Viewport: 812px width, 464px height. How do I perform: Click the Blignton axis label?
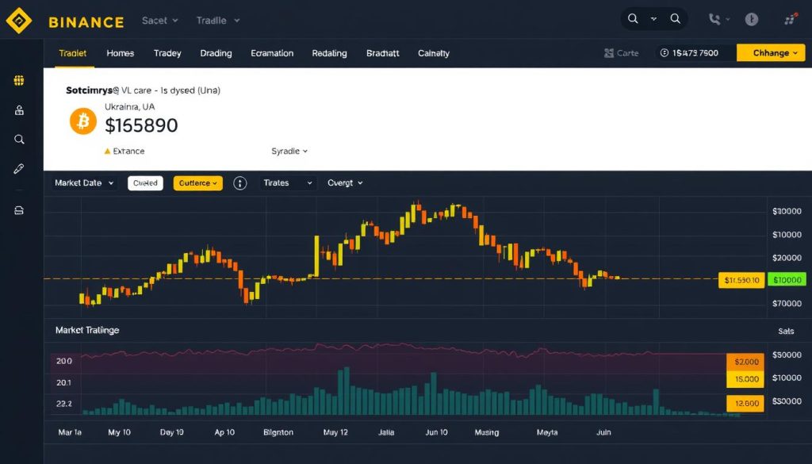pyautogui.click(x=278, y=432)
